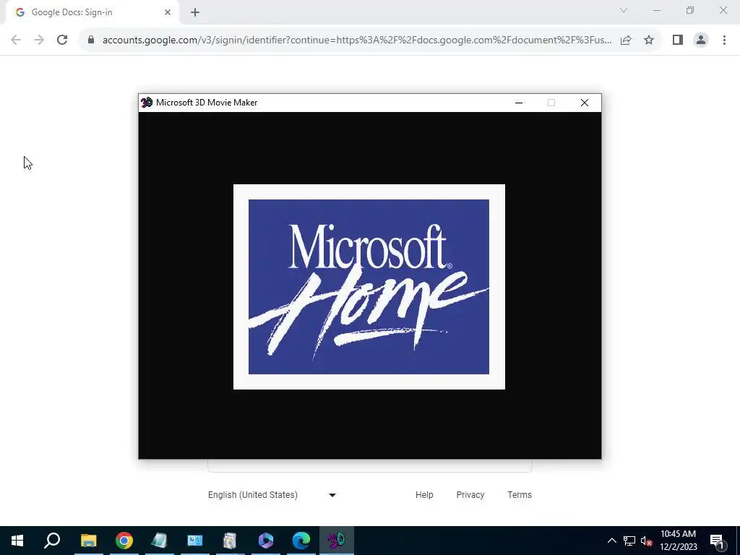Open the English (United States) language dropdown
This screenshot has height=555, width=740.
pyautogui.click(x=272, y=494)
